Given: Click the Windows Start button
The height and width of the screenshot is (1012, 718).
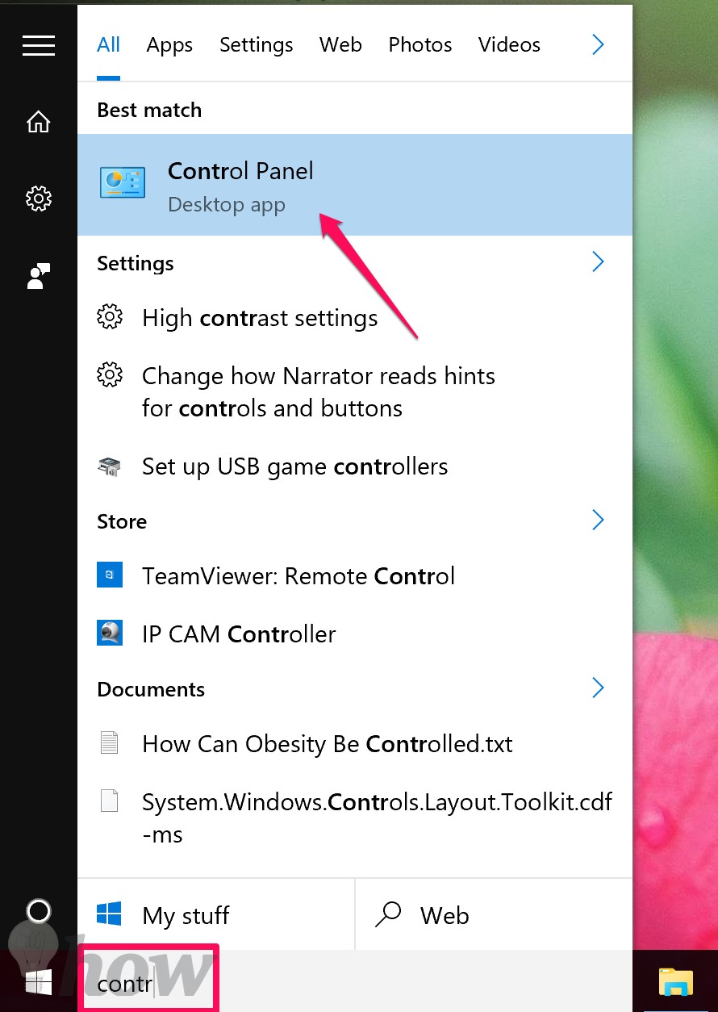Looking at the screenshot, I should pos(39,981).
